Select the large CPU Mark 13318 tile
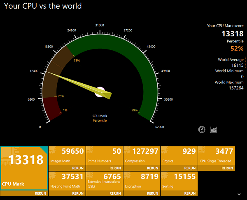This screenshot has height=200, width=247. pos(24,168)
